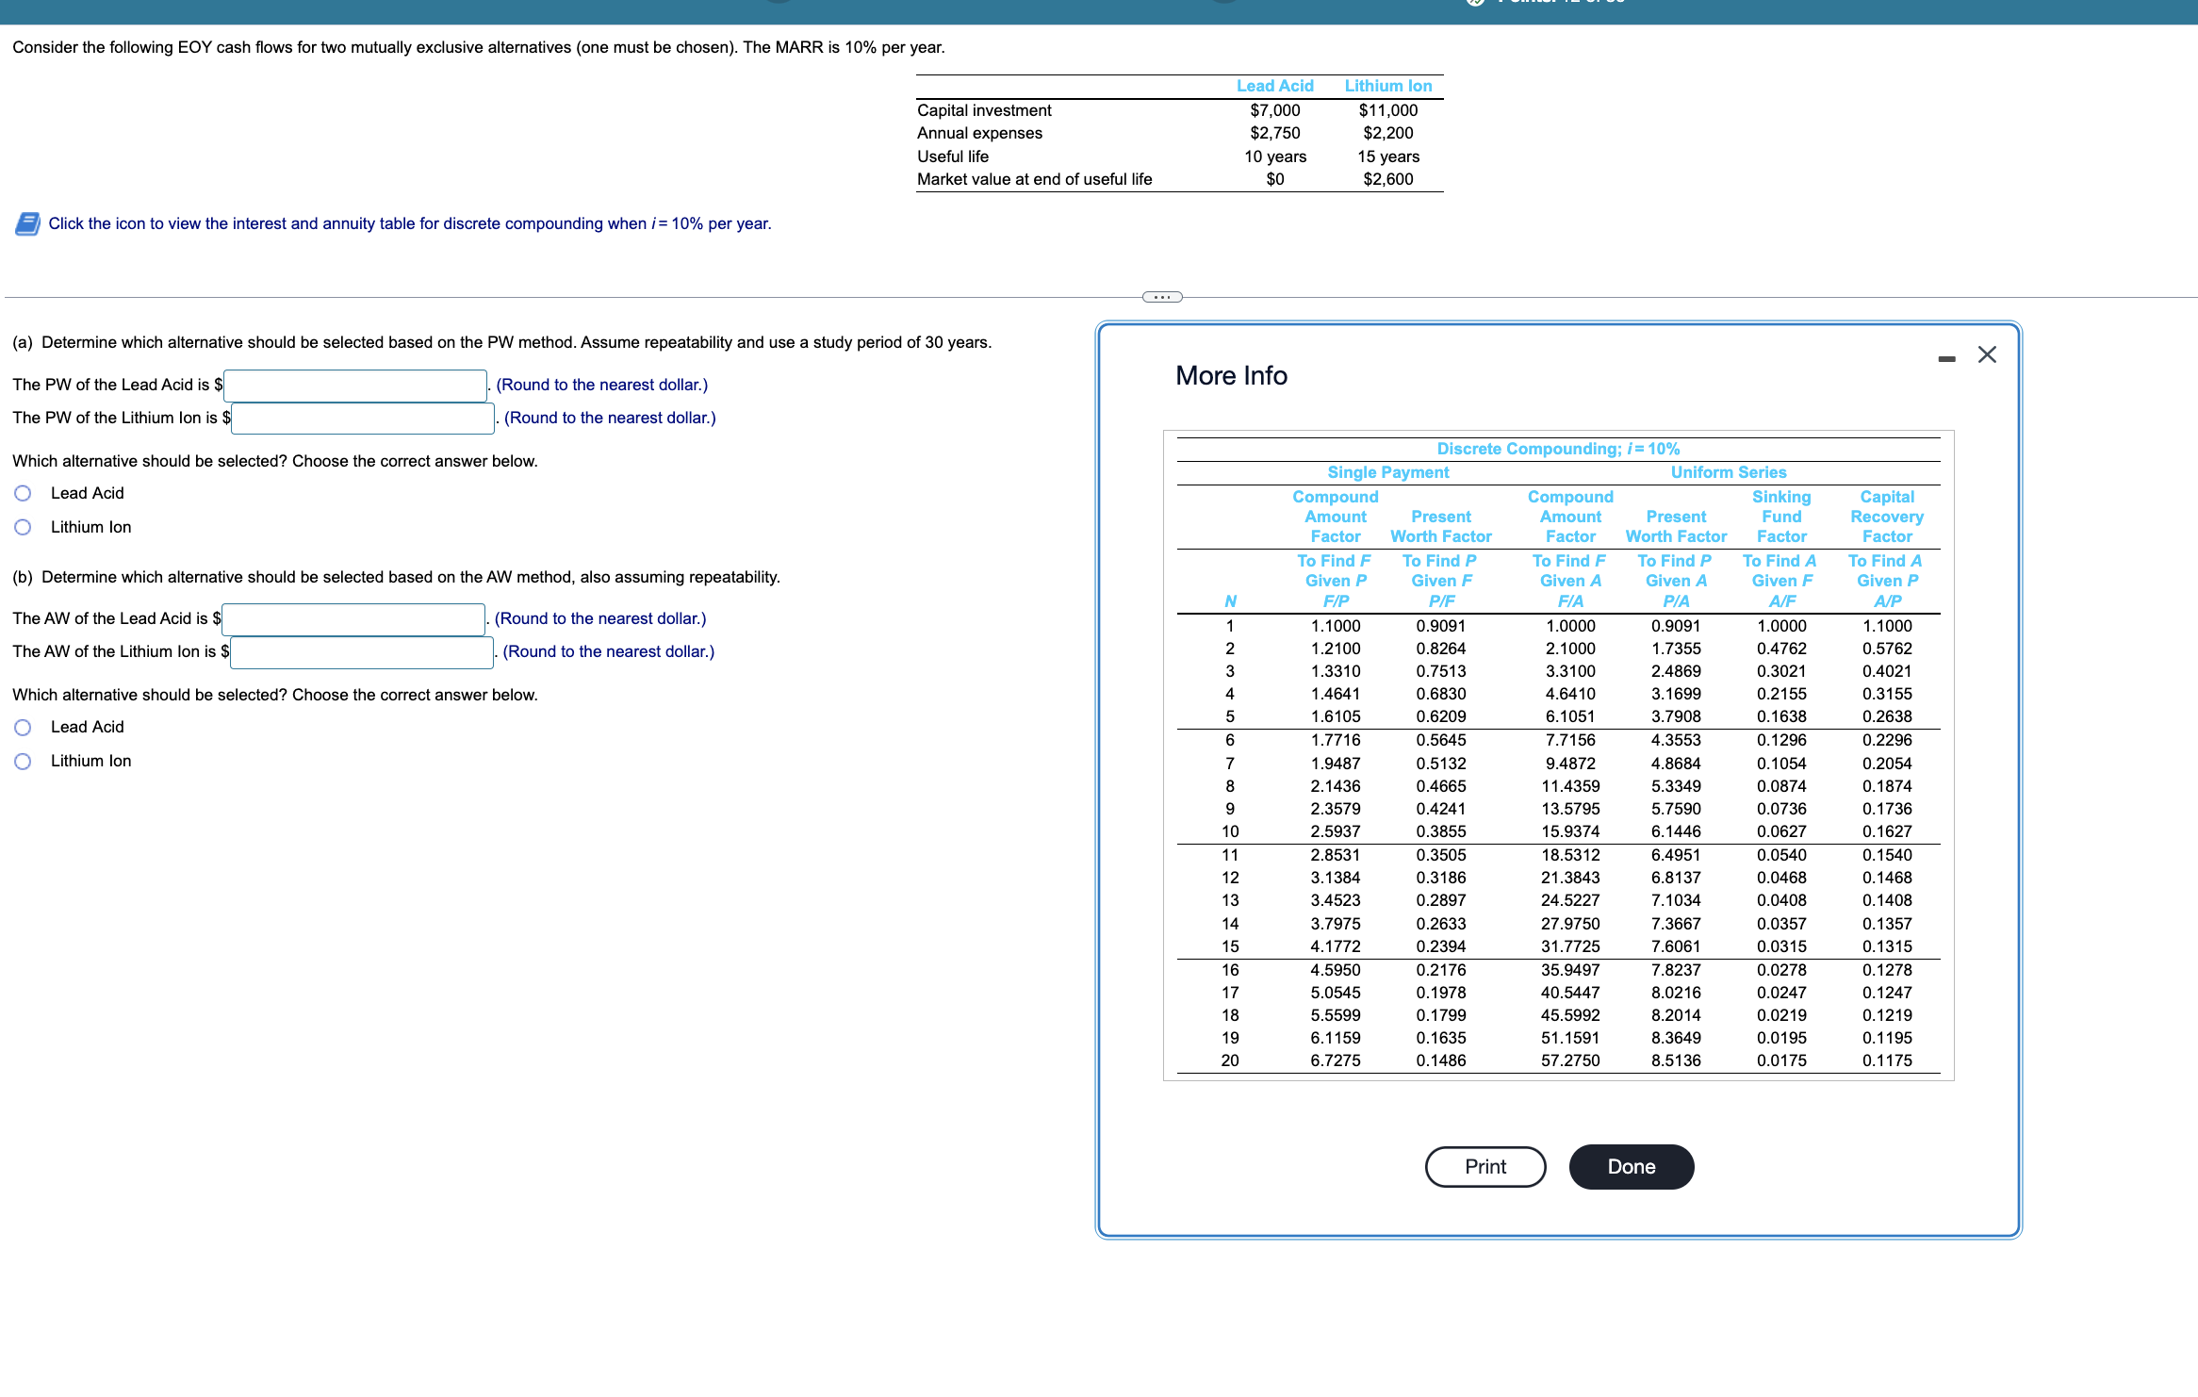Image resolution: width=2198 pixels, height=1397 pixels.
Task: Click the Done button to dismiss the table
Action: (x=1631, y=1166)
